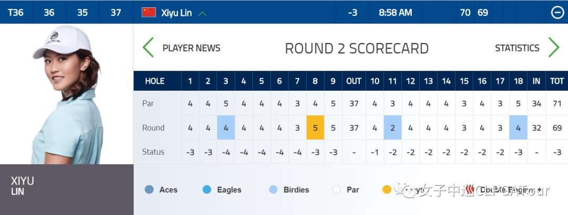Viewport: 568px width, 215px height.
Task: Click the 8:58 AM tee time
Action: point(395,13)
